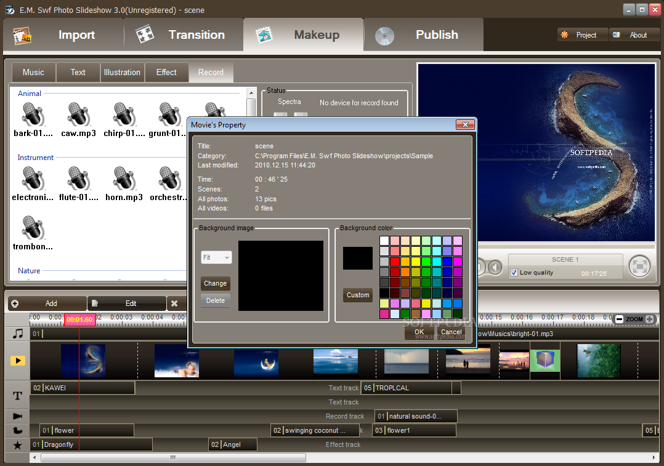Open the Illustration sub-tab

click(122, 73)
